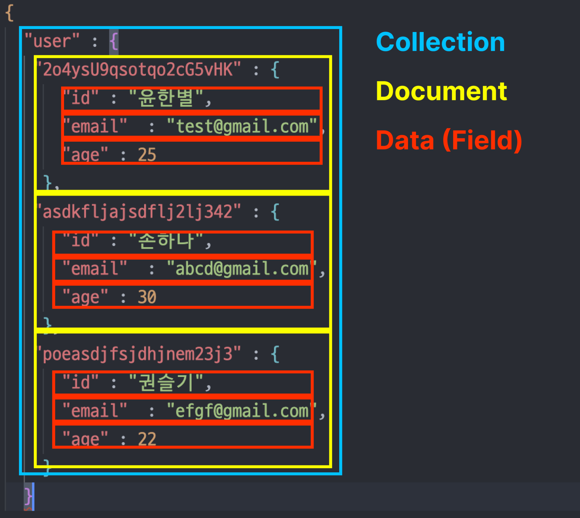Click the document key "poeasdjfsjdhjnem23j3"
The height and width of the screenshot is (518, 580).
(x=139, y=354)
